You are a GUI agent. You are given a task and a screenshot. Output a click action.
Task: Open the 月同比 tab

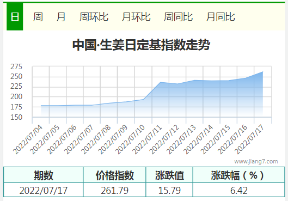coord(220,17)
